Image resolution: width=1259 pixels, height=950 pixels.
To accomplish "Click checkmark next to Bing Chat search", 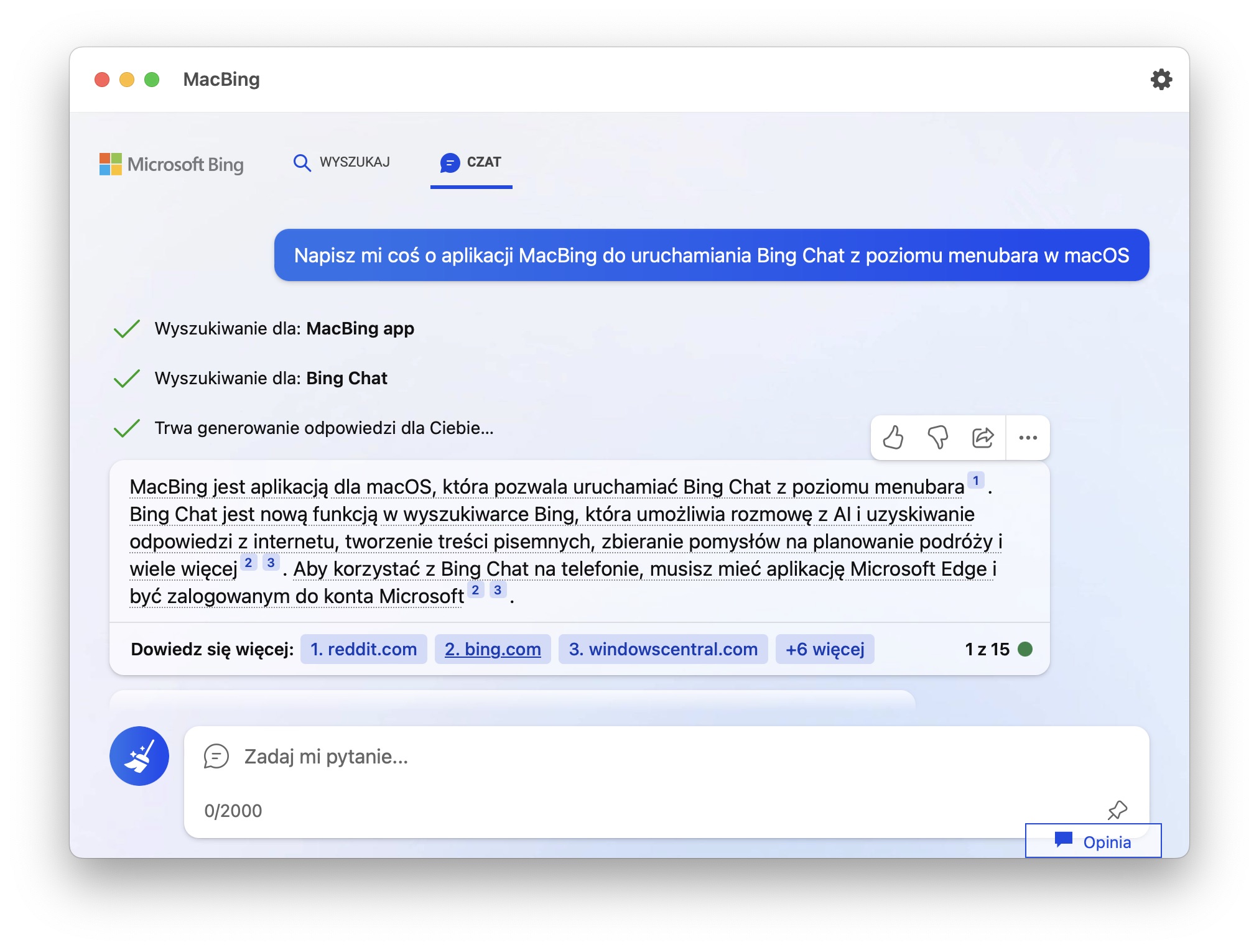I will point(127,378).
